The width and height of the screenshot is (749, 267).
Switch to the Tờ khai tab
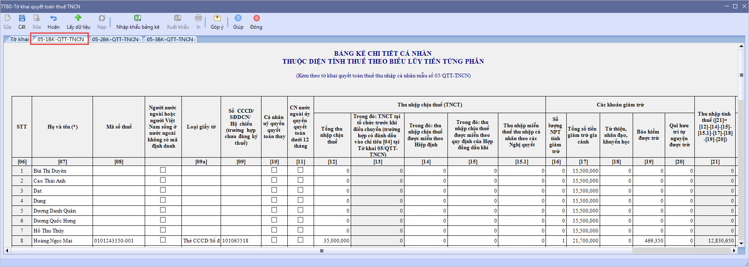pyautogui.click(x=19, y=40)
